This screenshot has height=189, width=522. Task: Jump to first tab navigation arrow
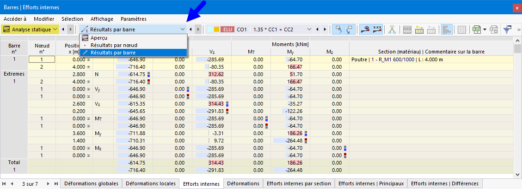pyautogui.click(x=4, y=183)
